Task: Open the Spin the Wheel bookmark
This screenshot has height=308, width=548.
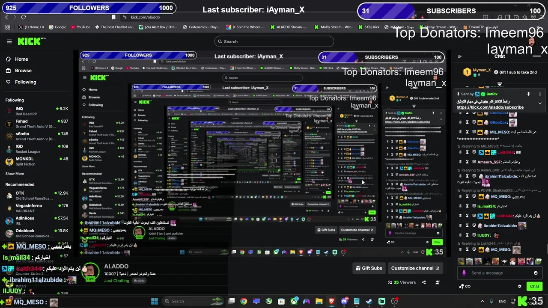Action: tap(246, 27)
